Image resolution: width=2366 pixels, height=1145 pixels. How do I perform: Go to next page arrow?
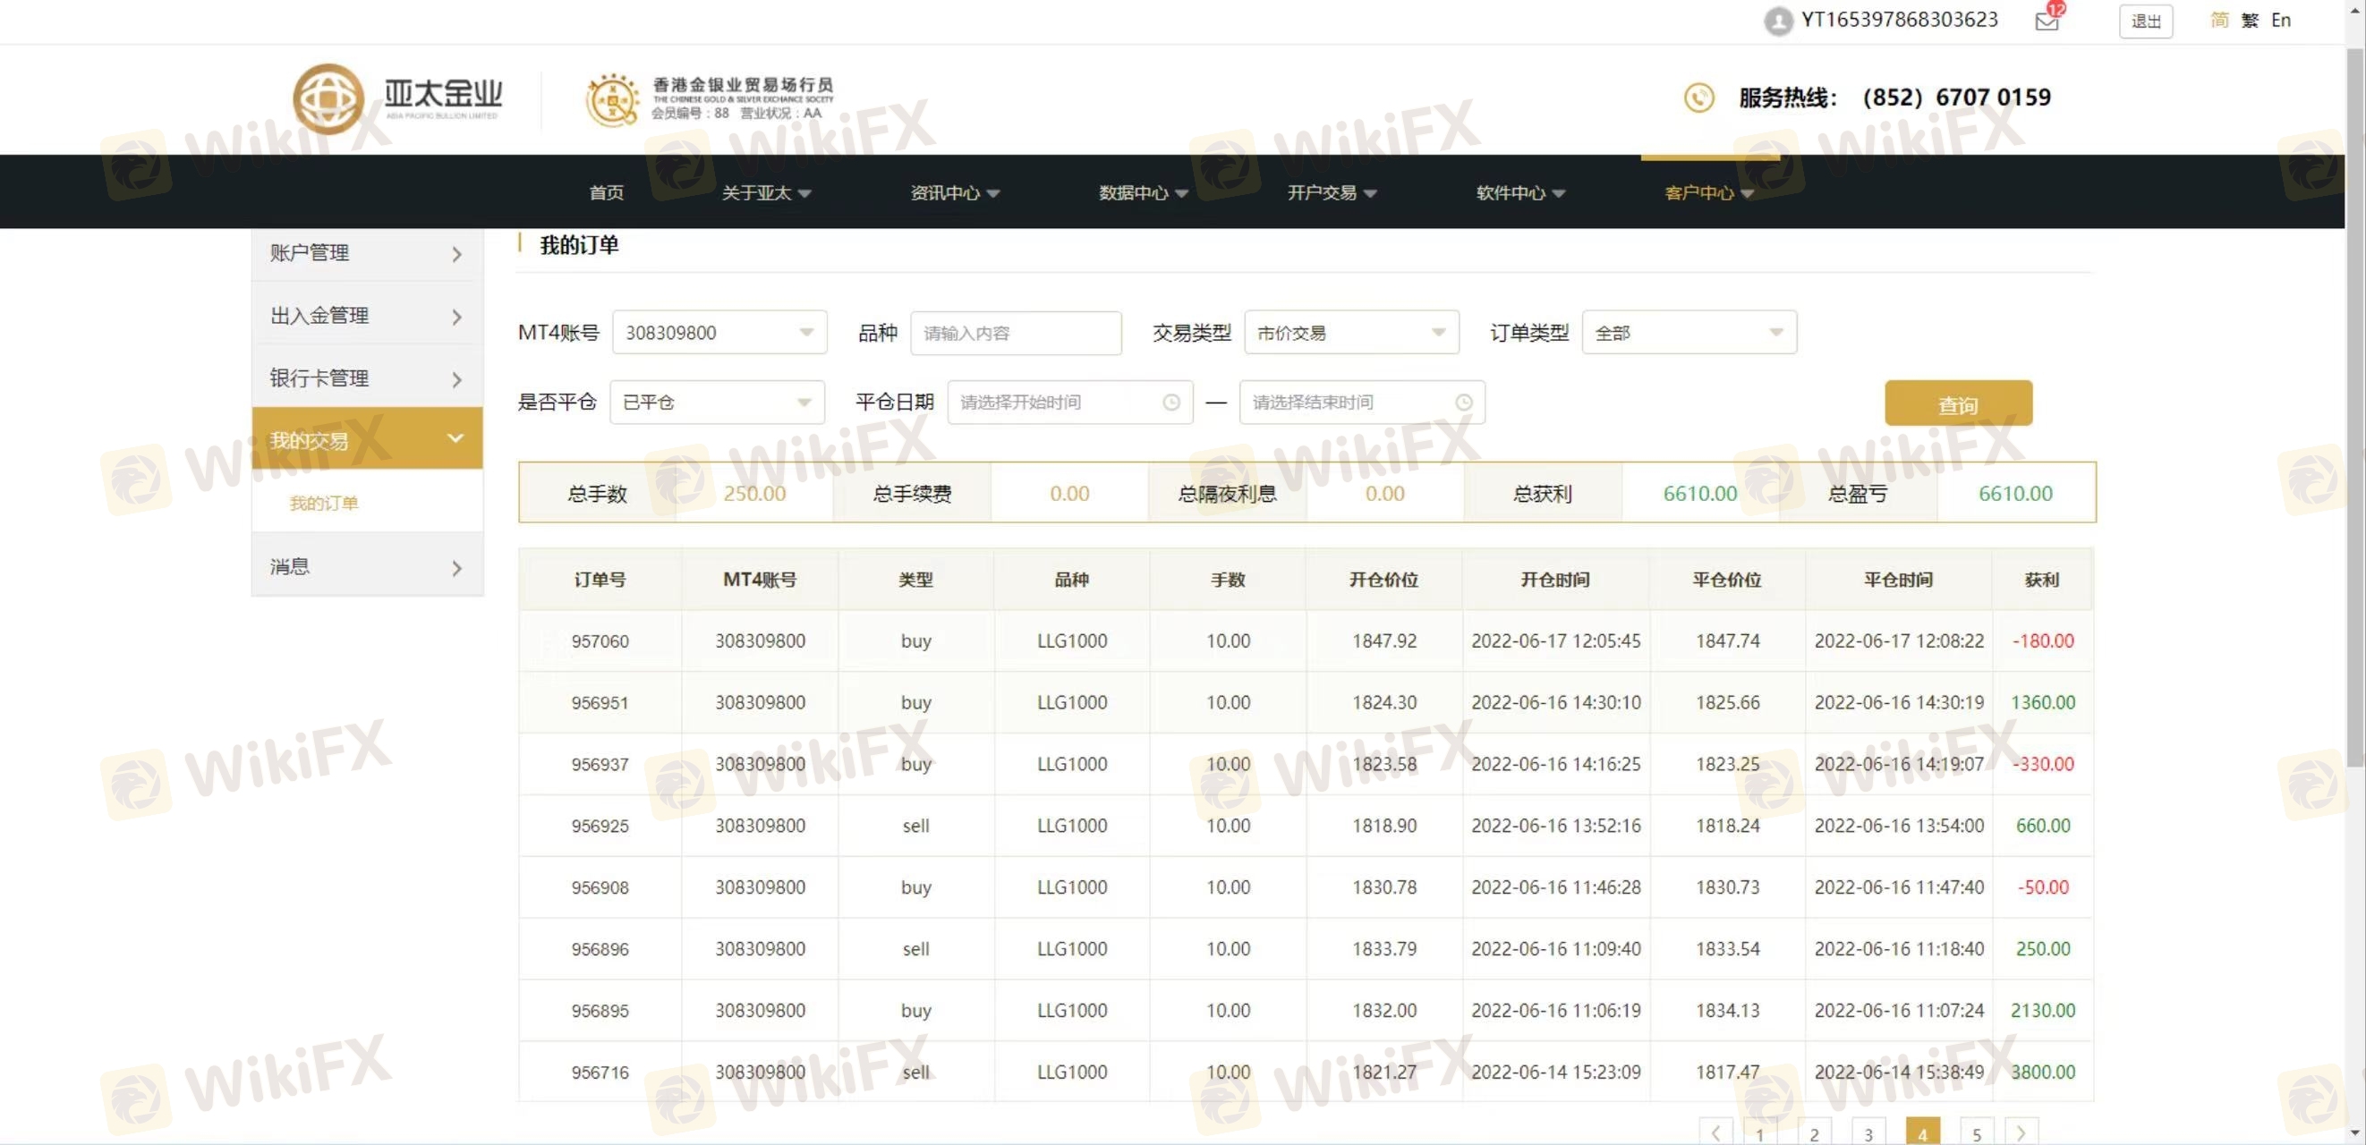click(x=2021, y=1132)
